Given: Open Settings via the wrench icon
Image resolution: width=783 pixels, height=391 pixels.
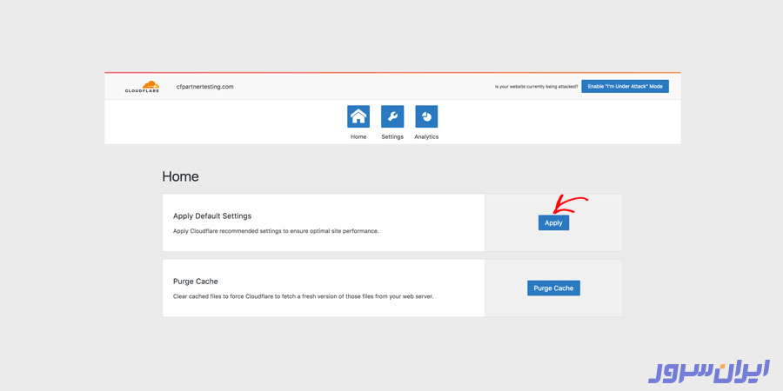Looking at the screenshot, I should click(392, 116).
